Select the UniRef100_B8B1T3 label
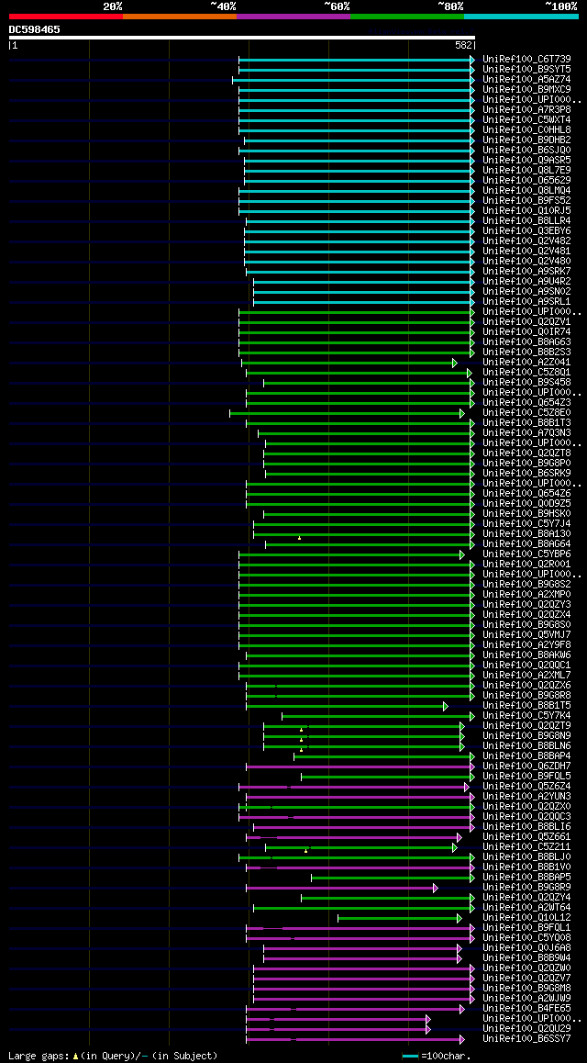 526,423
